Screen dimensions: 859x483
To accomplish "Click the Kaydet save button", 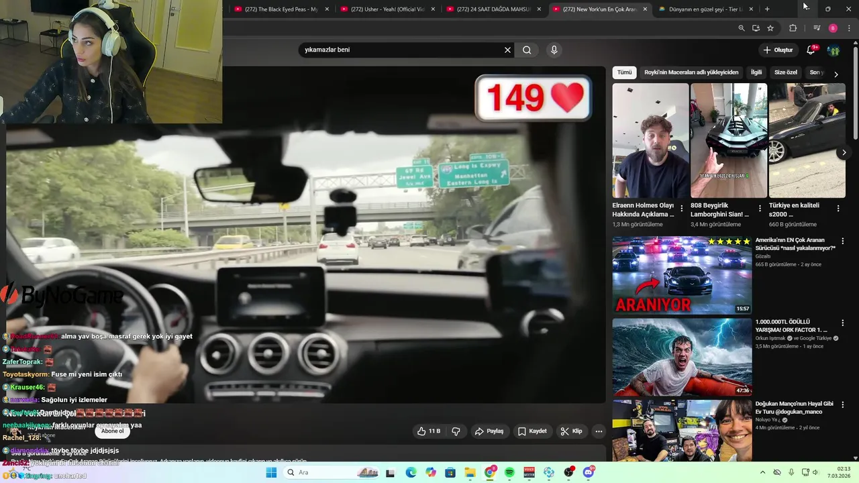I will (x=532, y=431).
